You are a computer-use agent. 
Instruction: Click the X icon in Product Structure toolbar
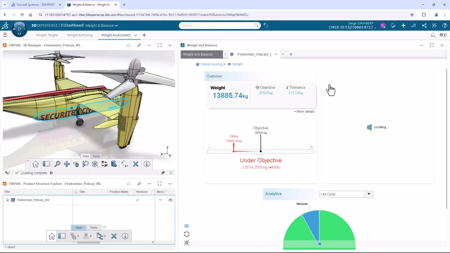click(114, 236)
